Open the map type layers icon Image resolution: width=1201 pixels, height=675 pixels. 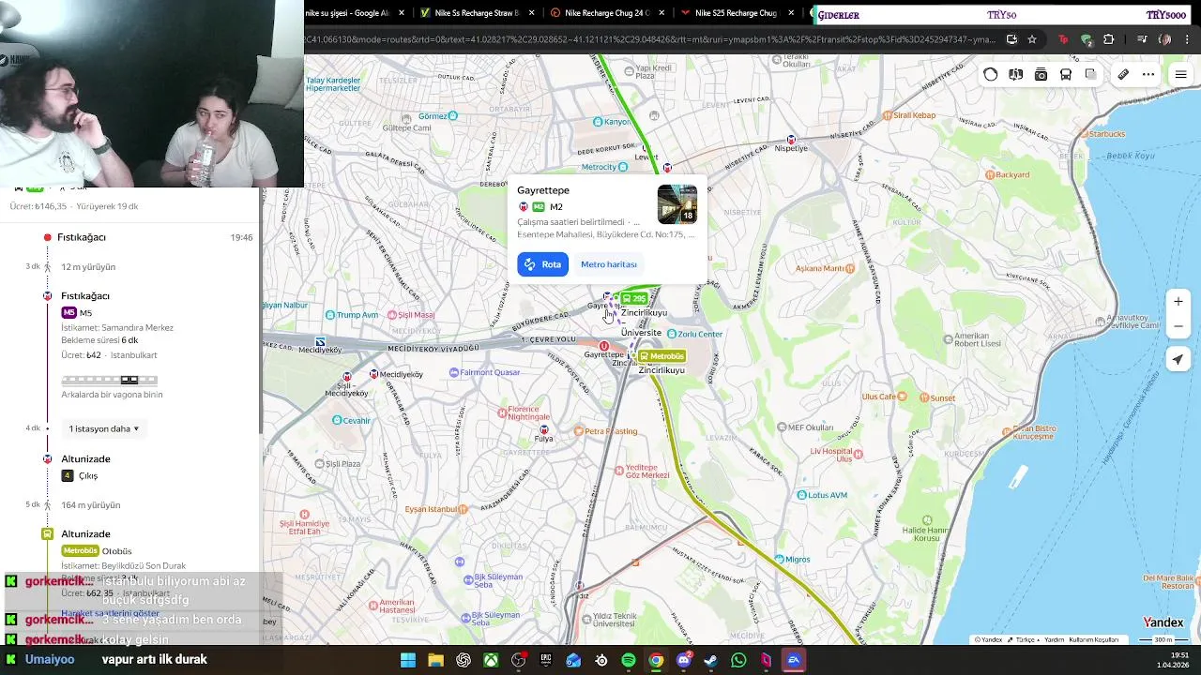[1016, 74]
